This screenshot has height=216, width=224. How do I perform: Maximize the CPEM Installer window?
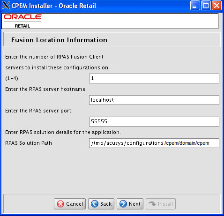click(206, 6)
